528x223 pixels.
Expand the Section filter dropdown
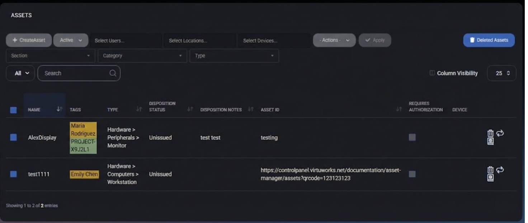click(50, 56)
